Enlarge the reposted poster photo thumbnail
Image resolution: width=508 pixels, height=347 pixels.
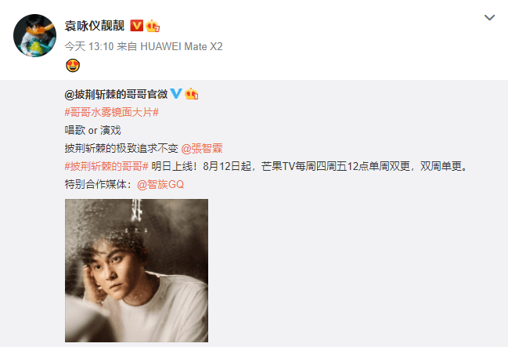[136, 270]
